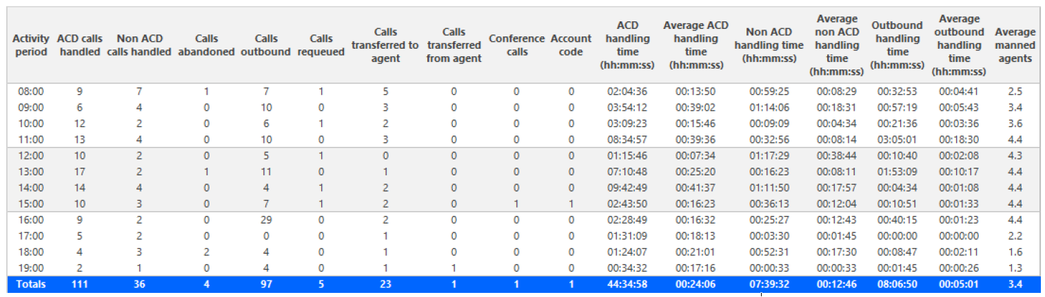Click the Calls requeued column header

pos(321,45)
